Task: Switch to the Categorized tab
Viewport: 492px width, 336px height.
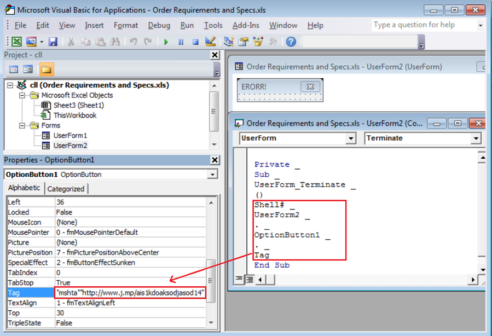Action: [x=66, y=189]
